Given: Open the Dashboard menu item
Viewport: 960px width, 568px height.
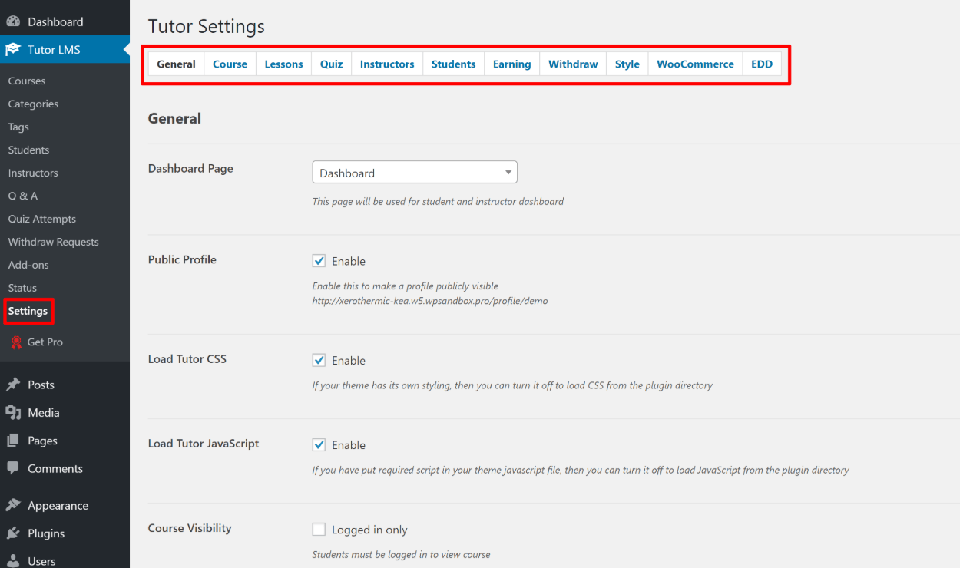Looking at the screenshot, I should pos(65,21).
